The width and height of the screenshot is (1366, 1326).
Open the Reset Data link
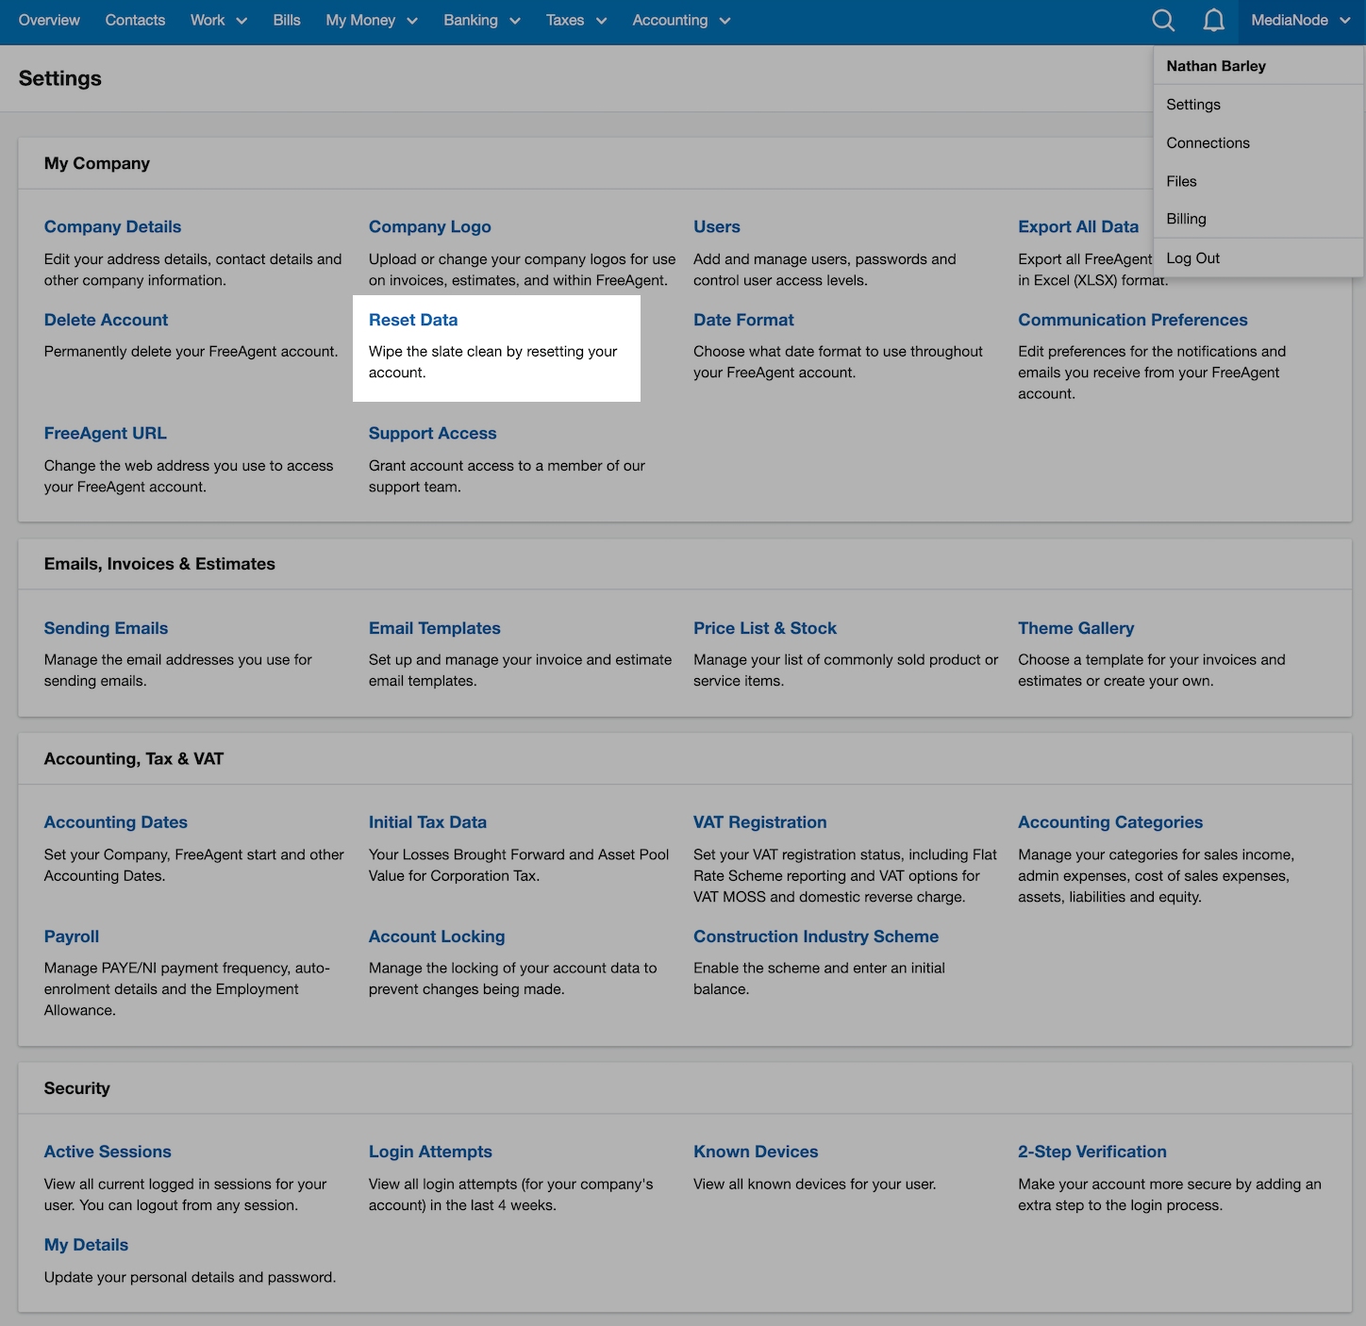pos(413,320)
